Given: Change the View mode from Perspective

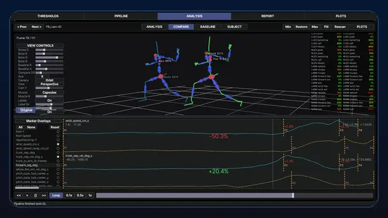Looking at the screenshot, I should 49,84.
